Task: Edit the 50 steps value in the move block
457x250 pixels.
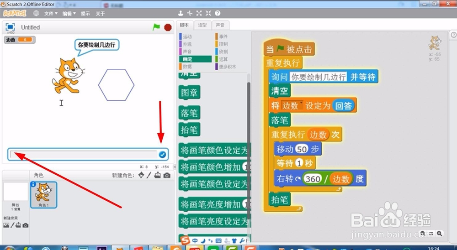Action: (301, 149)
